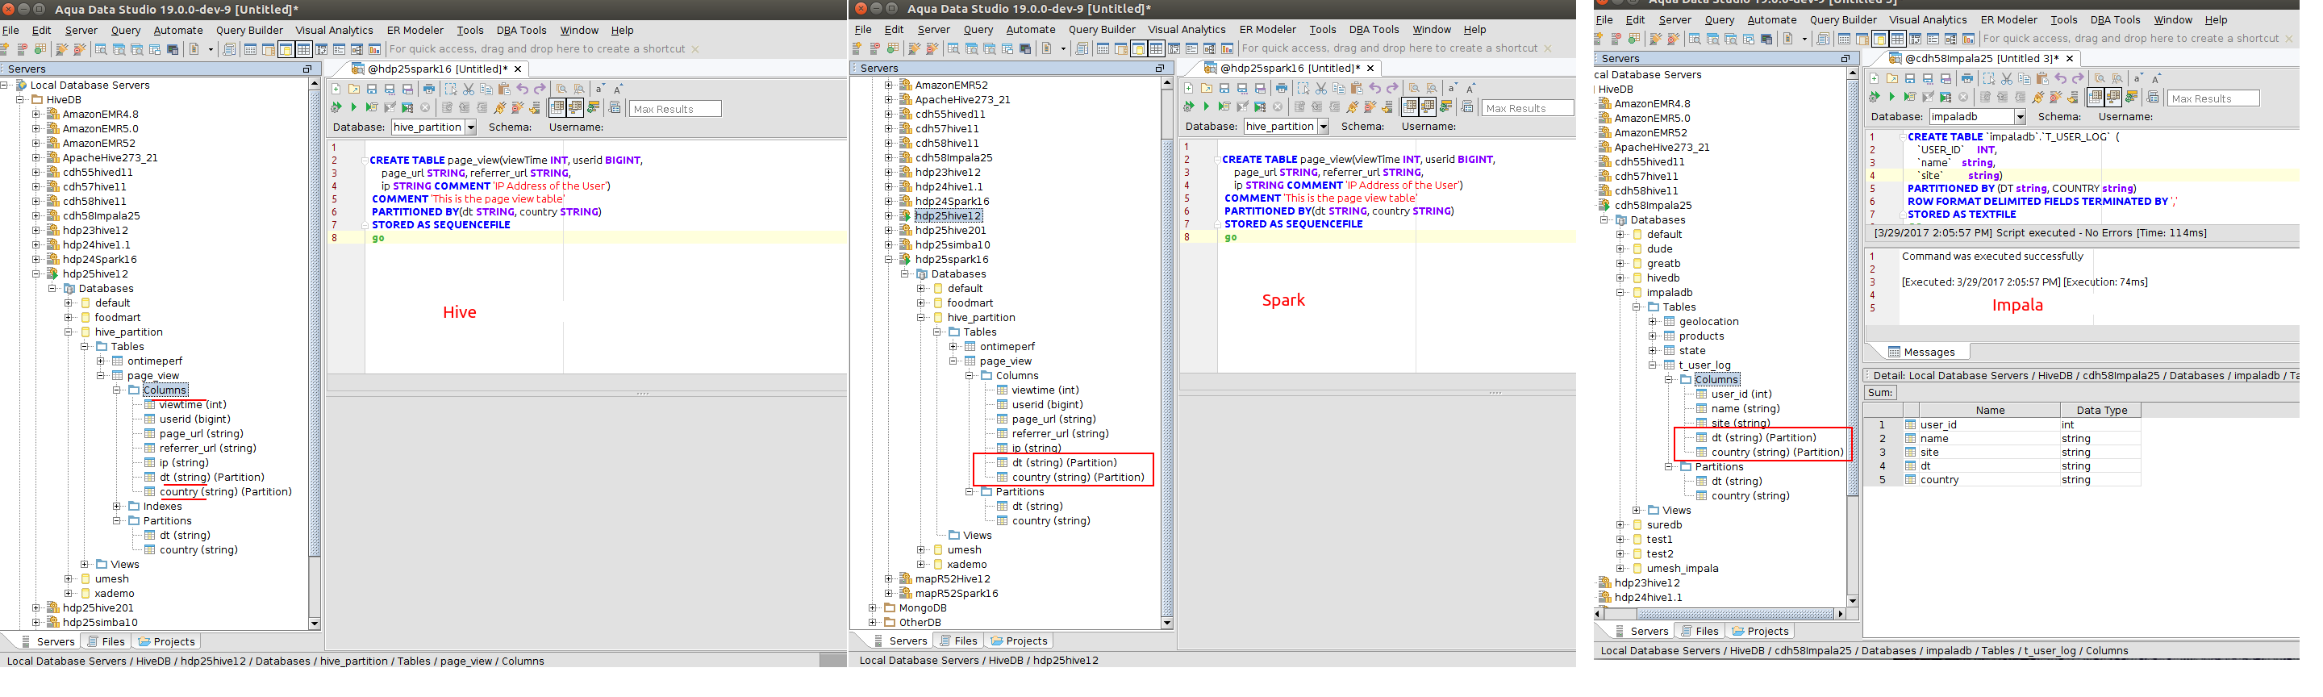This screenshot has width=2323, height=697.
Task: Collapse the t_user_log table node in Impala window
Action: coord(1653,365)
